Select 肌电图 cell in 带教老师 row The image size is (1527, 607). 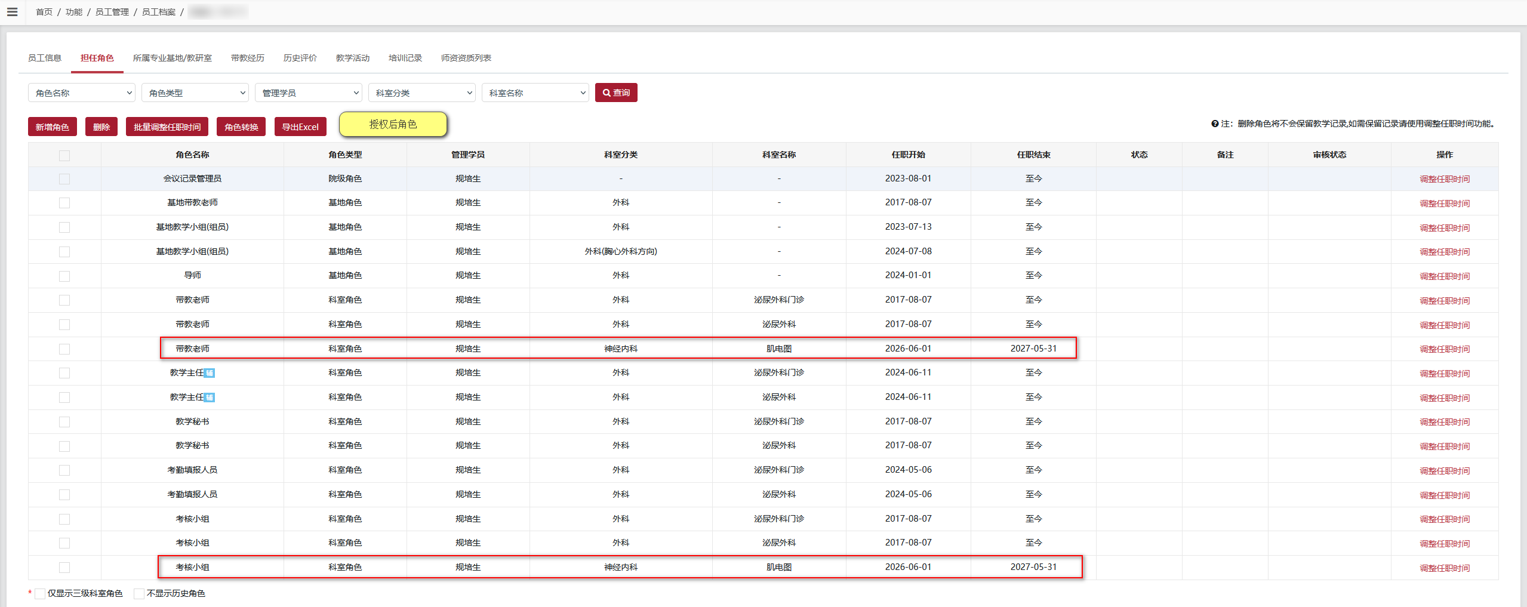pos(779,349)
